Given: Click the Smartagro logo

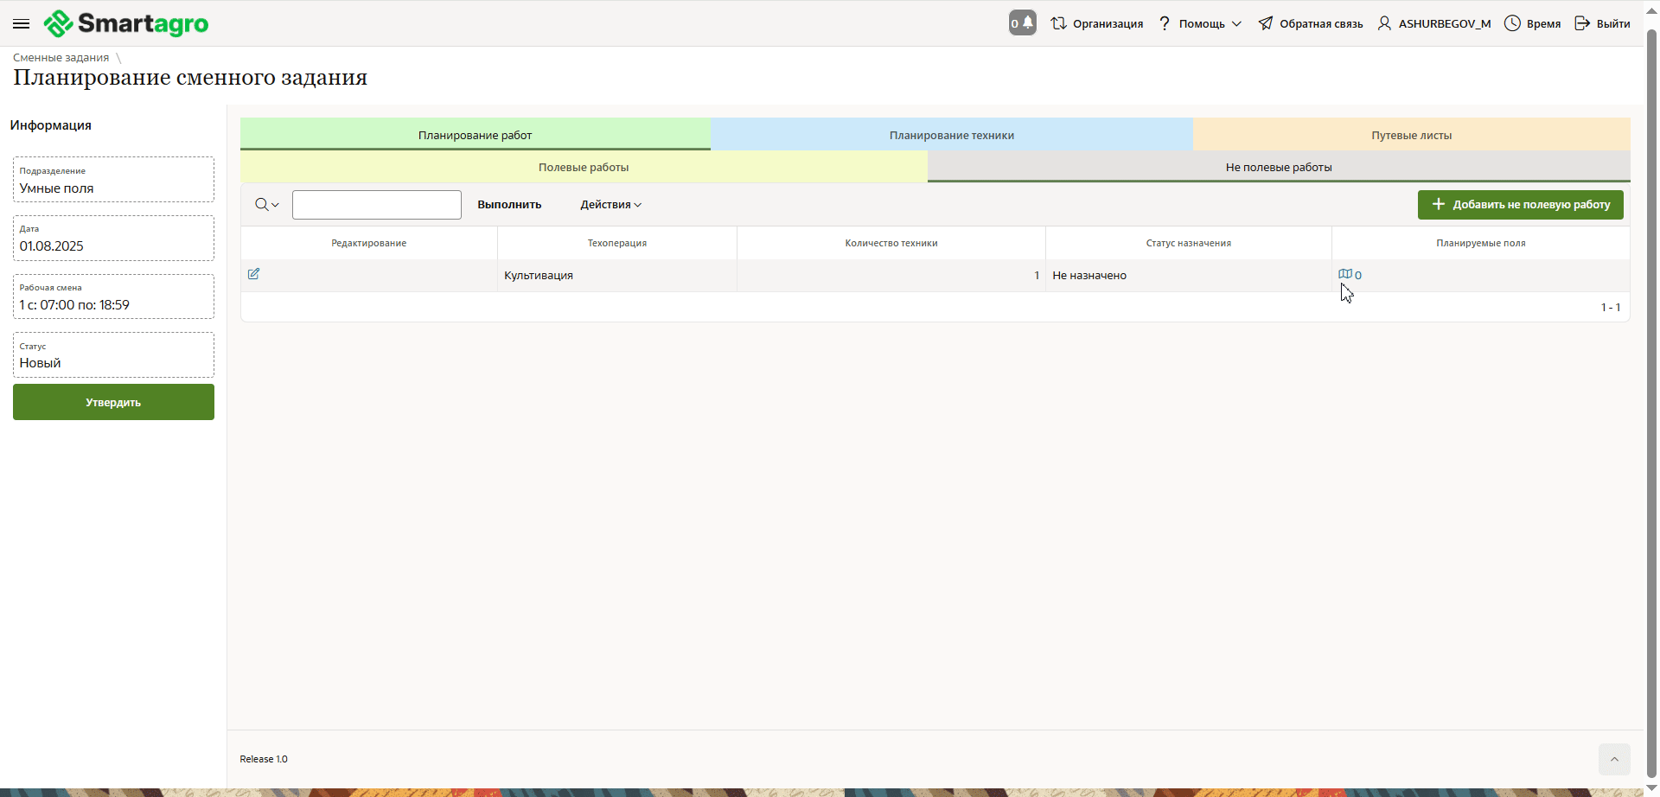Looking at the screenshot, I should pyautogui.click(x=126, y=23).
